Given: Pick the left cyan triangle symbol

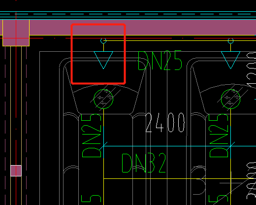Looking at the screenshot, I should (103, 60).
